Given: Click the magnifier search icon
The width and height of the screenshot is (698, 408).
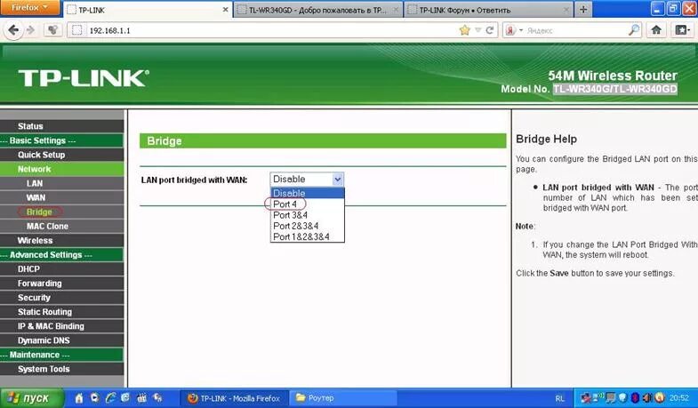Looking at the screenshot, I should (x=633, y=30).
